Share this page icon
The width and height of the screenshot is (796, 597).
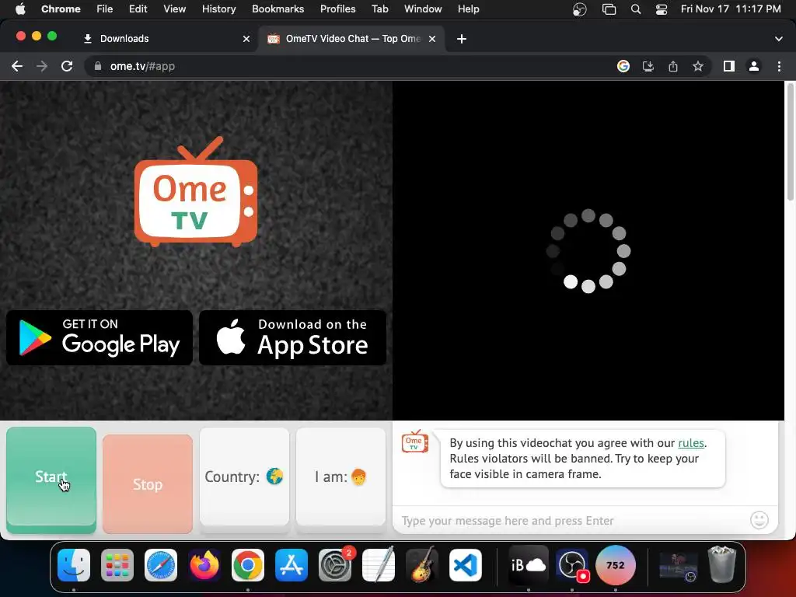click(x=673, y=66)
